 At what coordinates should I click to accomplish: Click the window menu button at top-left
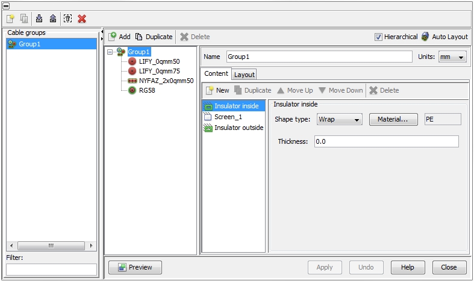6,6
